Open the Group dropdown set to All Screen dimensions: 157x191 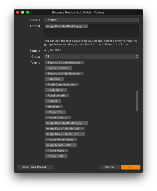tap(91, 56)
